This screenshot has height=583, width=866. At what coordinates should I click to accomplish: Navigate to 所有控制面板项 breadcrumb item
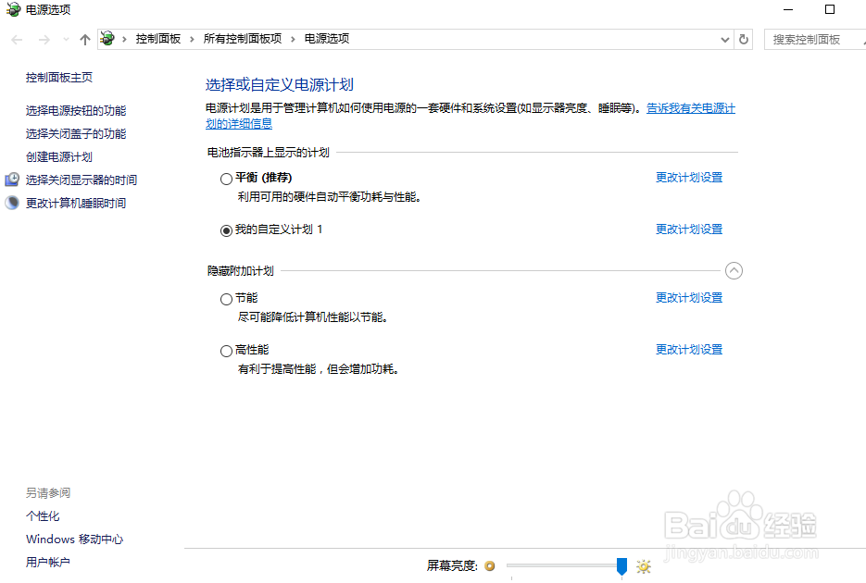[x=233, y=39]
